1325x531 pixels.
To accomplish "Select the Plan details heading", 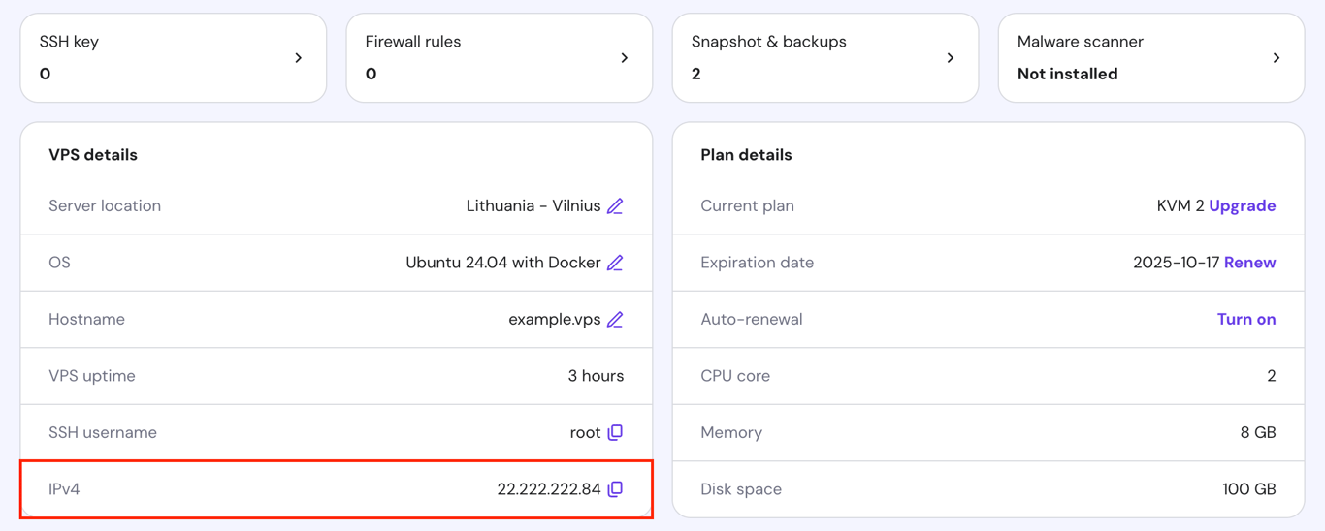I will coord(746,155).
